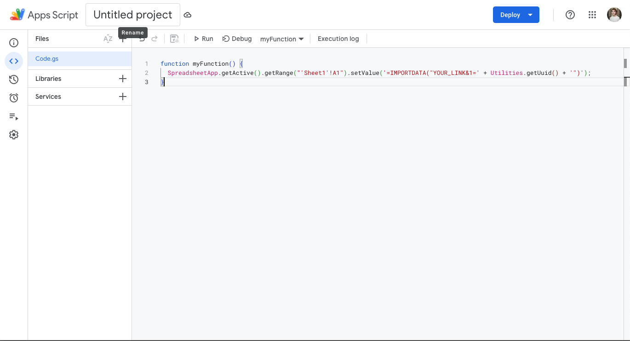The image size is (630, 341).
Task: Open the myFunction selector dropdown
Action: (x=282, y=39)
